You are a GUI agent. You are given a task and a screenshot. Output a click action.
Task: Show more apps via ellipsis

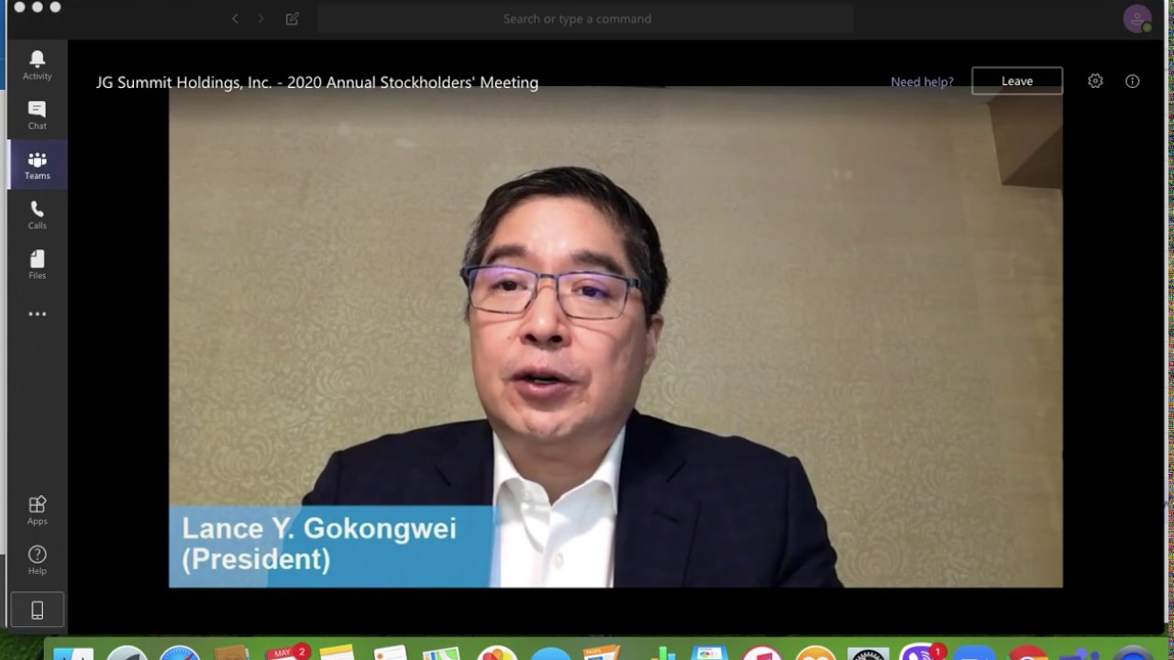click(38, 313)
